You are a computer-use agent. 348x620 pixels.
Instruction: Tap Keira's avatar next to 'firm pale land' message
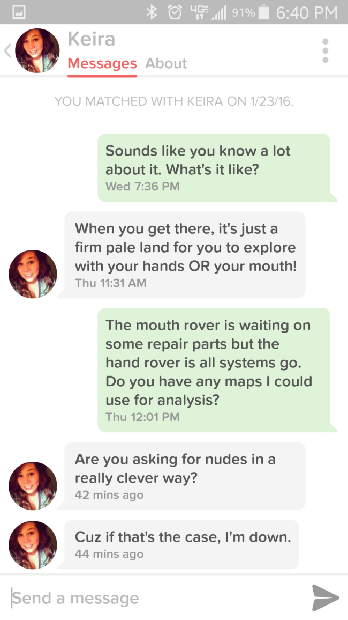click(33, 274)
